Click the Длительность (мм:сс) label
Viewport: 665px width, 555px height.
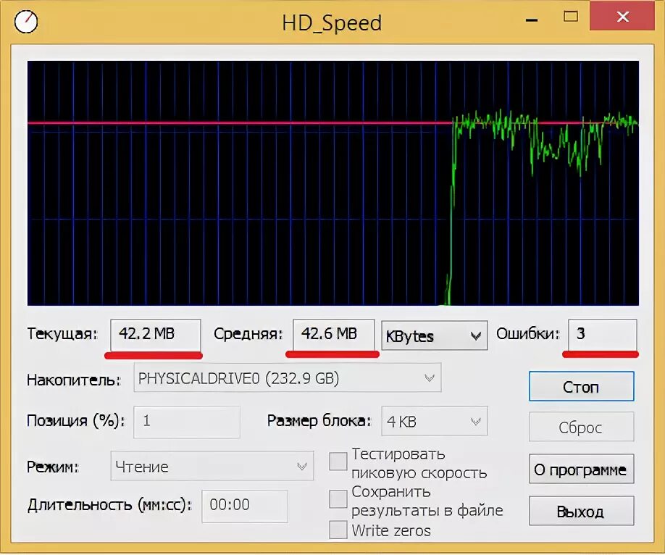(x=109, y=505)
